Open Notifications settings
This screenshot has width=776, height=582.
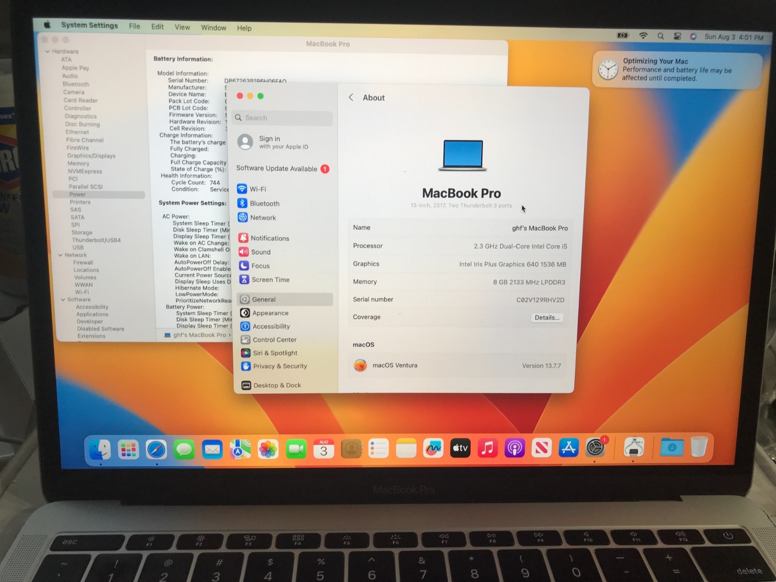click(270, 238)
